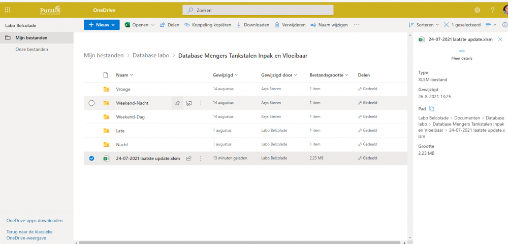Image resolution: width=508 pixels, height=244 pixels.
Task: Click Downloaden in the toolbar
Action: 252,25
